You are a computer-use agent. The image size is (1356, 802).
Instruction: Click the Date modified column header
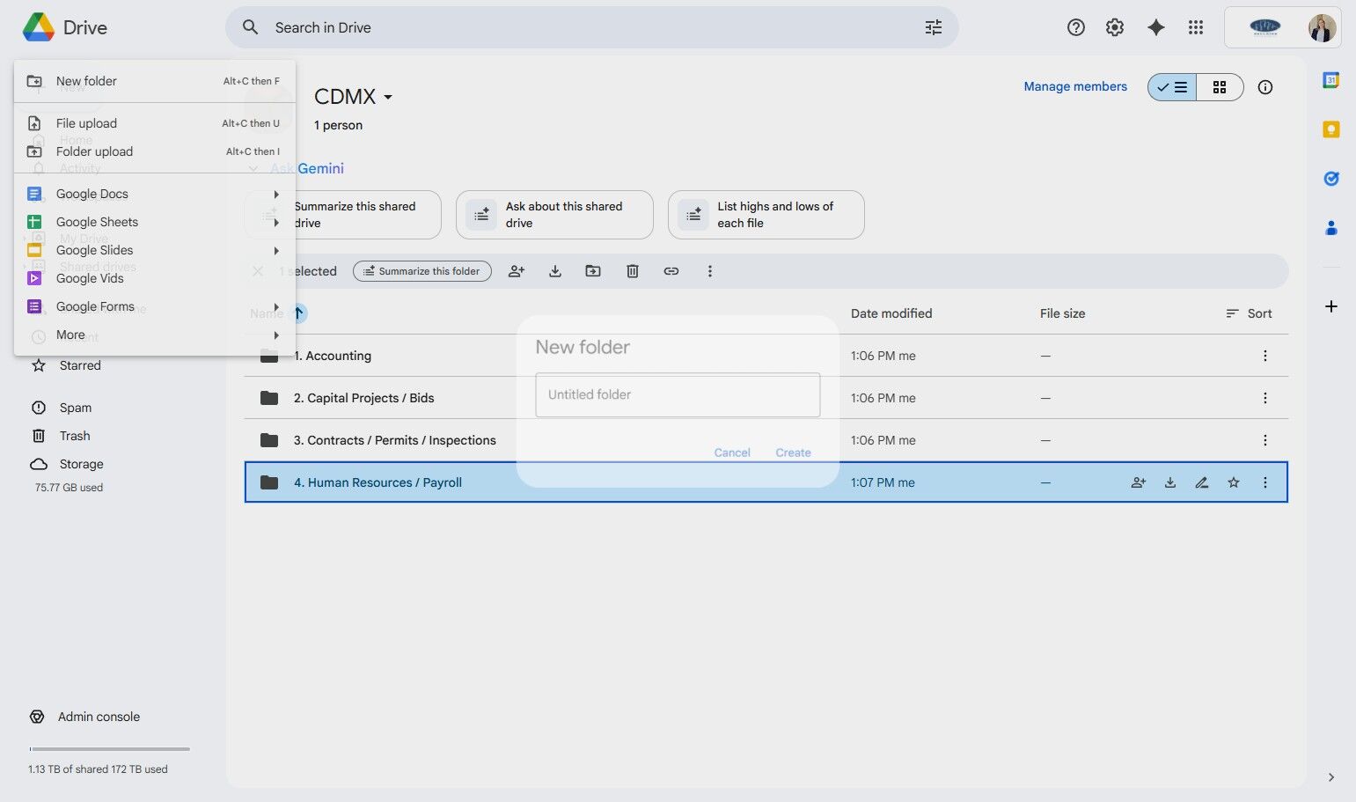click(891, 313)
